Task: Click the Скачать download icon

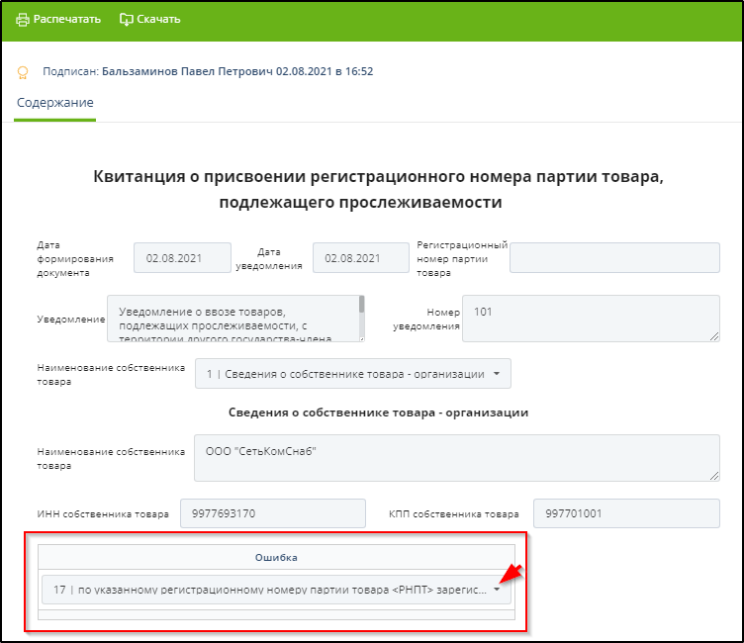Action: [126, 20]
